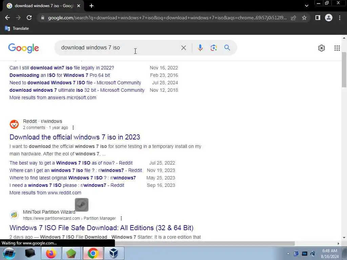Bookmark this page with the star
Screen dimensions: 347x260
click(304, 18)
